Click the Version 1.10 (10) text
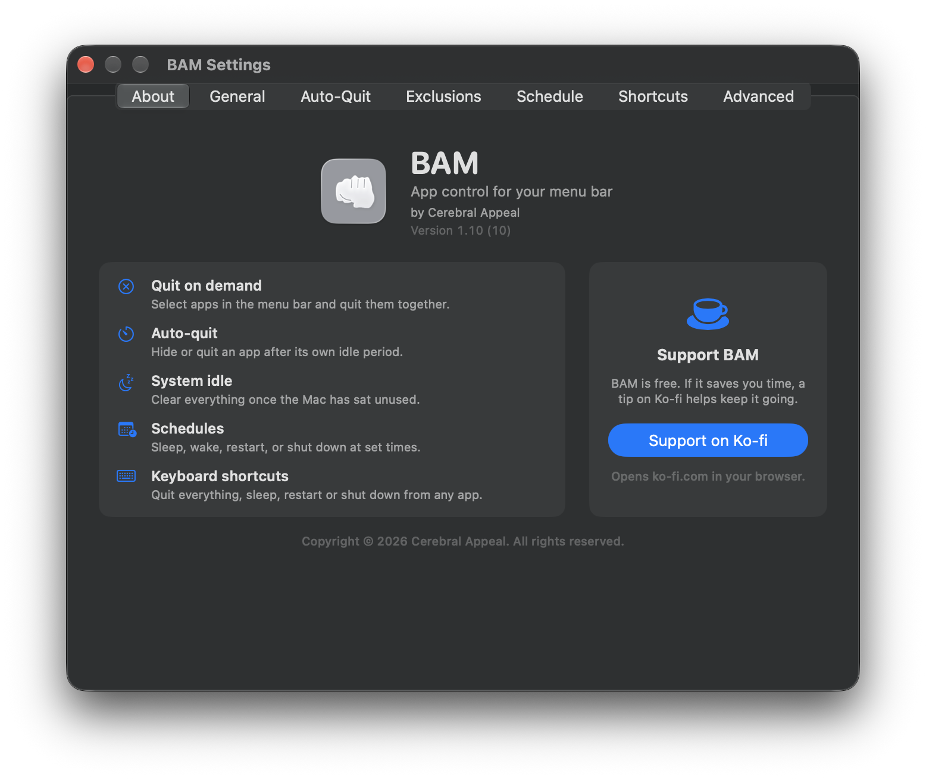 pos(461,230)
